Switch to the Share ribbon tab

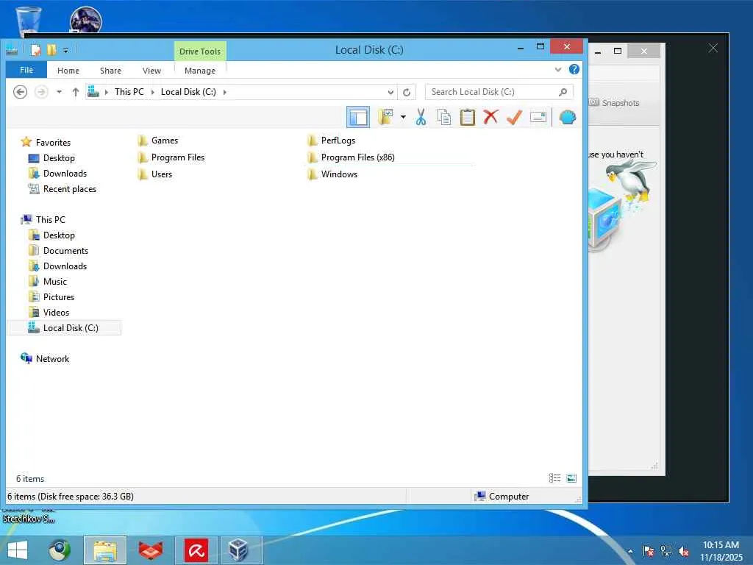pyautogui.click(x=110, y=71)
